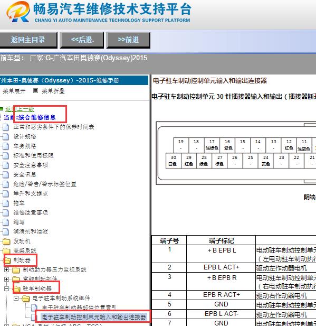Screen dimensions: 316x326
Task: Collapse the 驻车制动器 tree node
Action: (7, 289)
